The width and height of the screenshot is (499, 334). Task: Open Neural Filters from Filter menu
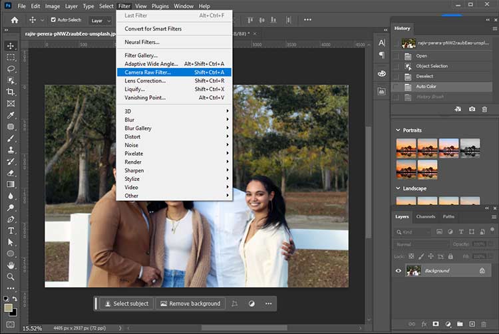[x=174, y=42]
